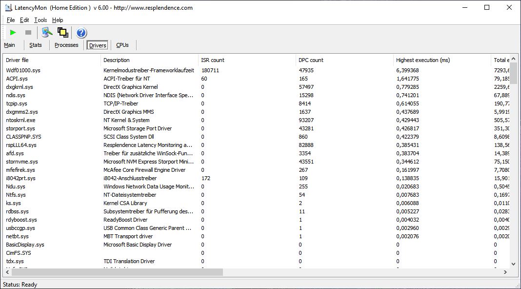
Task: Click the vertical scrollbar down arrow
Action: pyautogui.click(x=513, y=264)
